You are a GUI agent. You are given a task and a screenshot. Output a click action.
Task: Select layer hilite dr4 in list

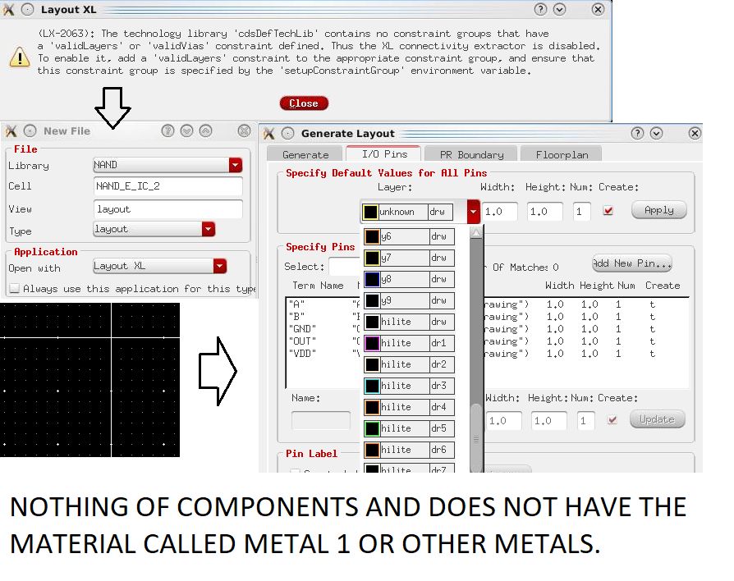point(409,407)
